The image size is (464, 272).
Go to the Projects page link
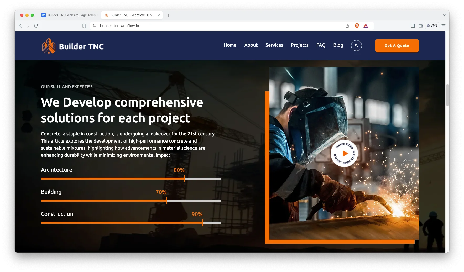tap(299, 45)
